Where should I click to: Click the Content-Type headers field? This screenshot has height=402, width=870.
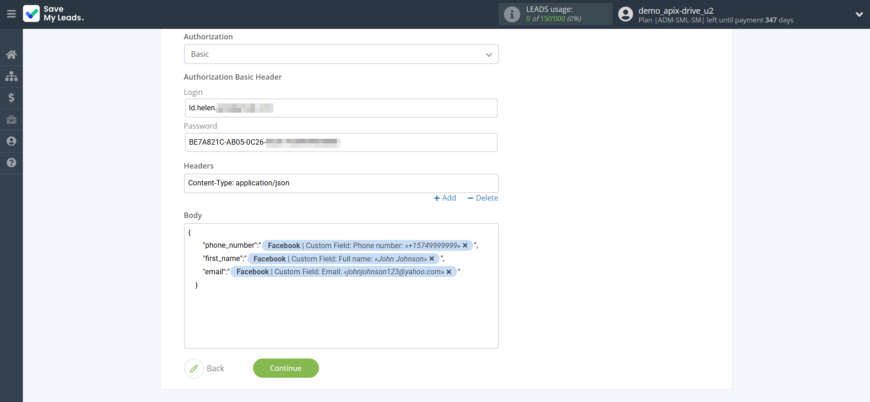click(x=341, y=183)
